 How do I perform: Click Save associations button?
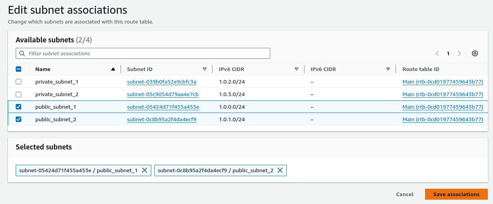pos(456,194)
